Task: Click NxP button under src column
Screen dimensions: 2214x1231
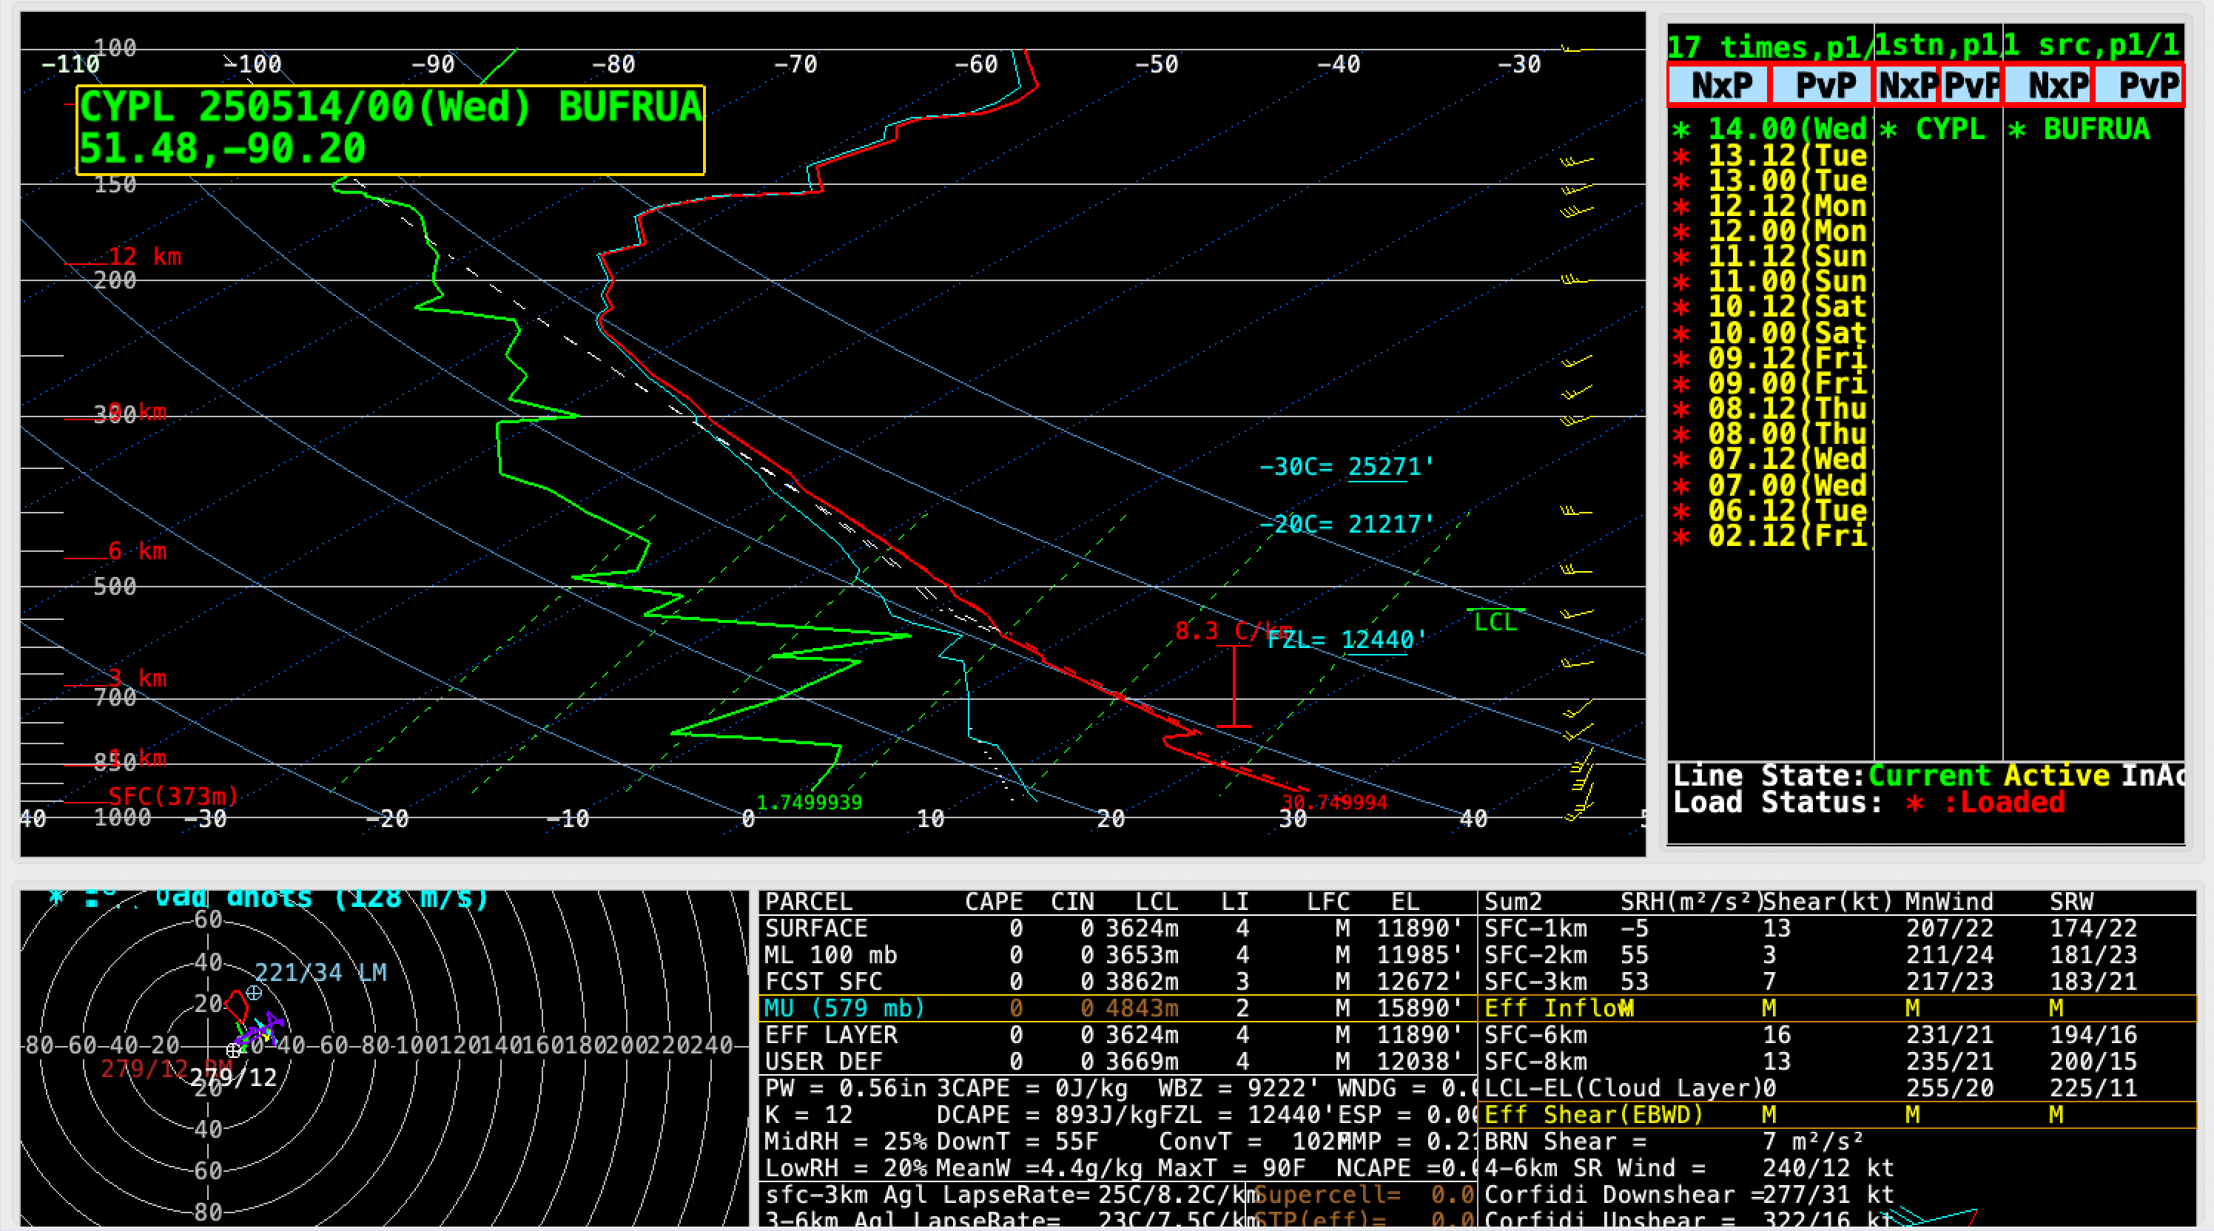Action: click(2050, 86)
